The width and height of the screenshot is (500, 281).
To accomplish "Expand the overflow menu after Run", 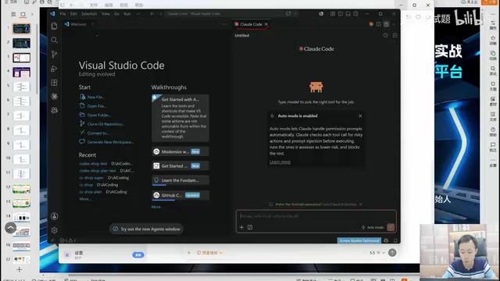I will [x=138, y=14].
